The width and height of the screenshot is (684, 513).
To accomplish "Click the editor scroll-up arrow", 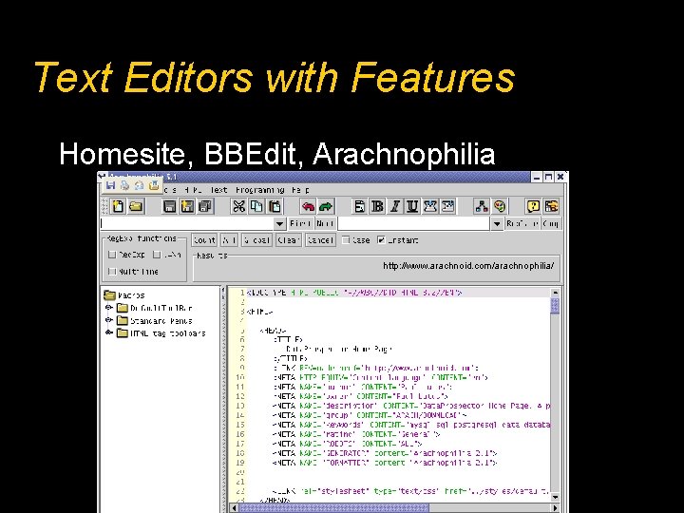I will (555, 293).
